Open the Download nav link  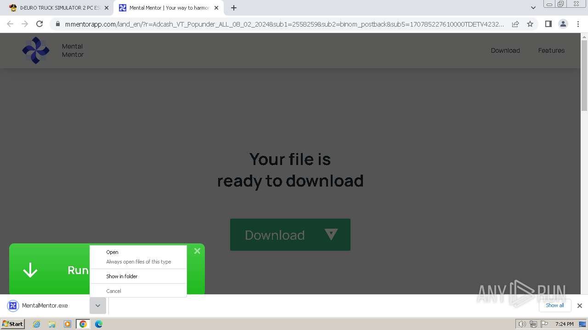(505, 50)
